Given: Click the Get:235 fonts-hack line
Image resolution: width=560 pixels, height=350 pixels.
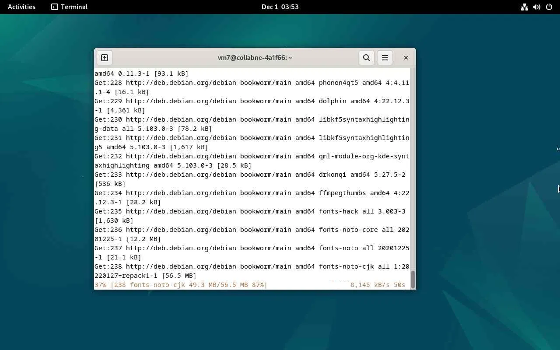Looking at the screenshot, I should 250,211.
